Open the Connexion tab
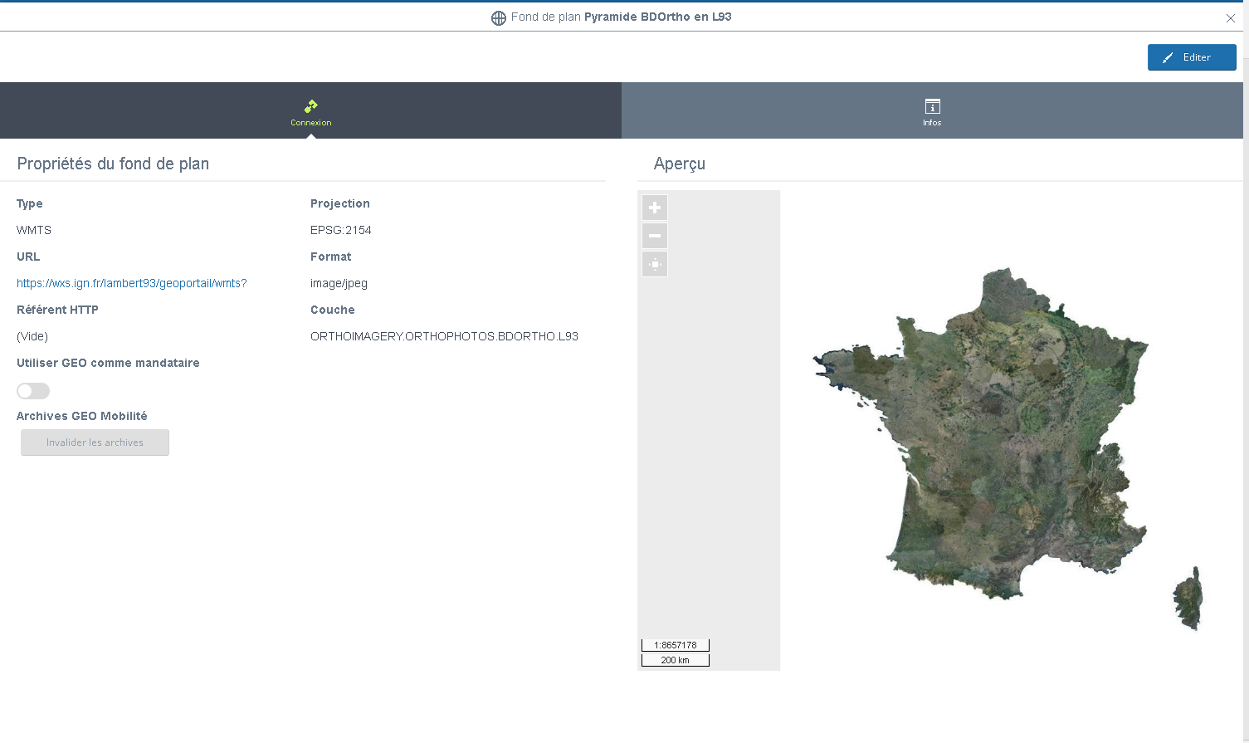Screen dimensions: 1249x743 point(310,111)
